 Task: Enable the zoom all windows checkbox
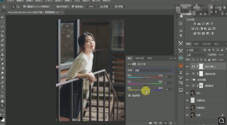click(x=54, y=6)
